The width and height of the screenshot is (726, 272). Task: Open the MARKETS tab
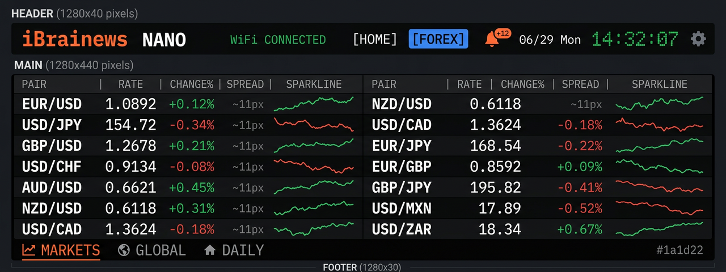61,250
